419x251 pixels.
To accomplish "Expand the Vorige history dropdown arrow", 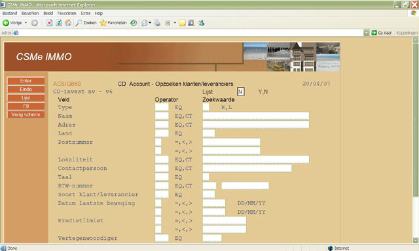I will [x=26, y=23].
